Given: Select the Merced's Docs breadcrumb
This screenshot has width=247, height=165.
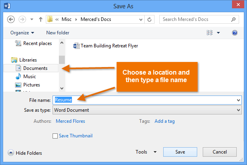Looking at the screenshot, I should pyautogui.click(x=96, y=19).
